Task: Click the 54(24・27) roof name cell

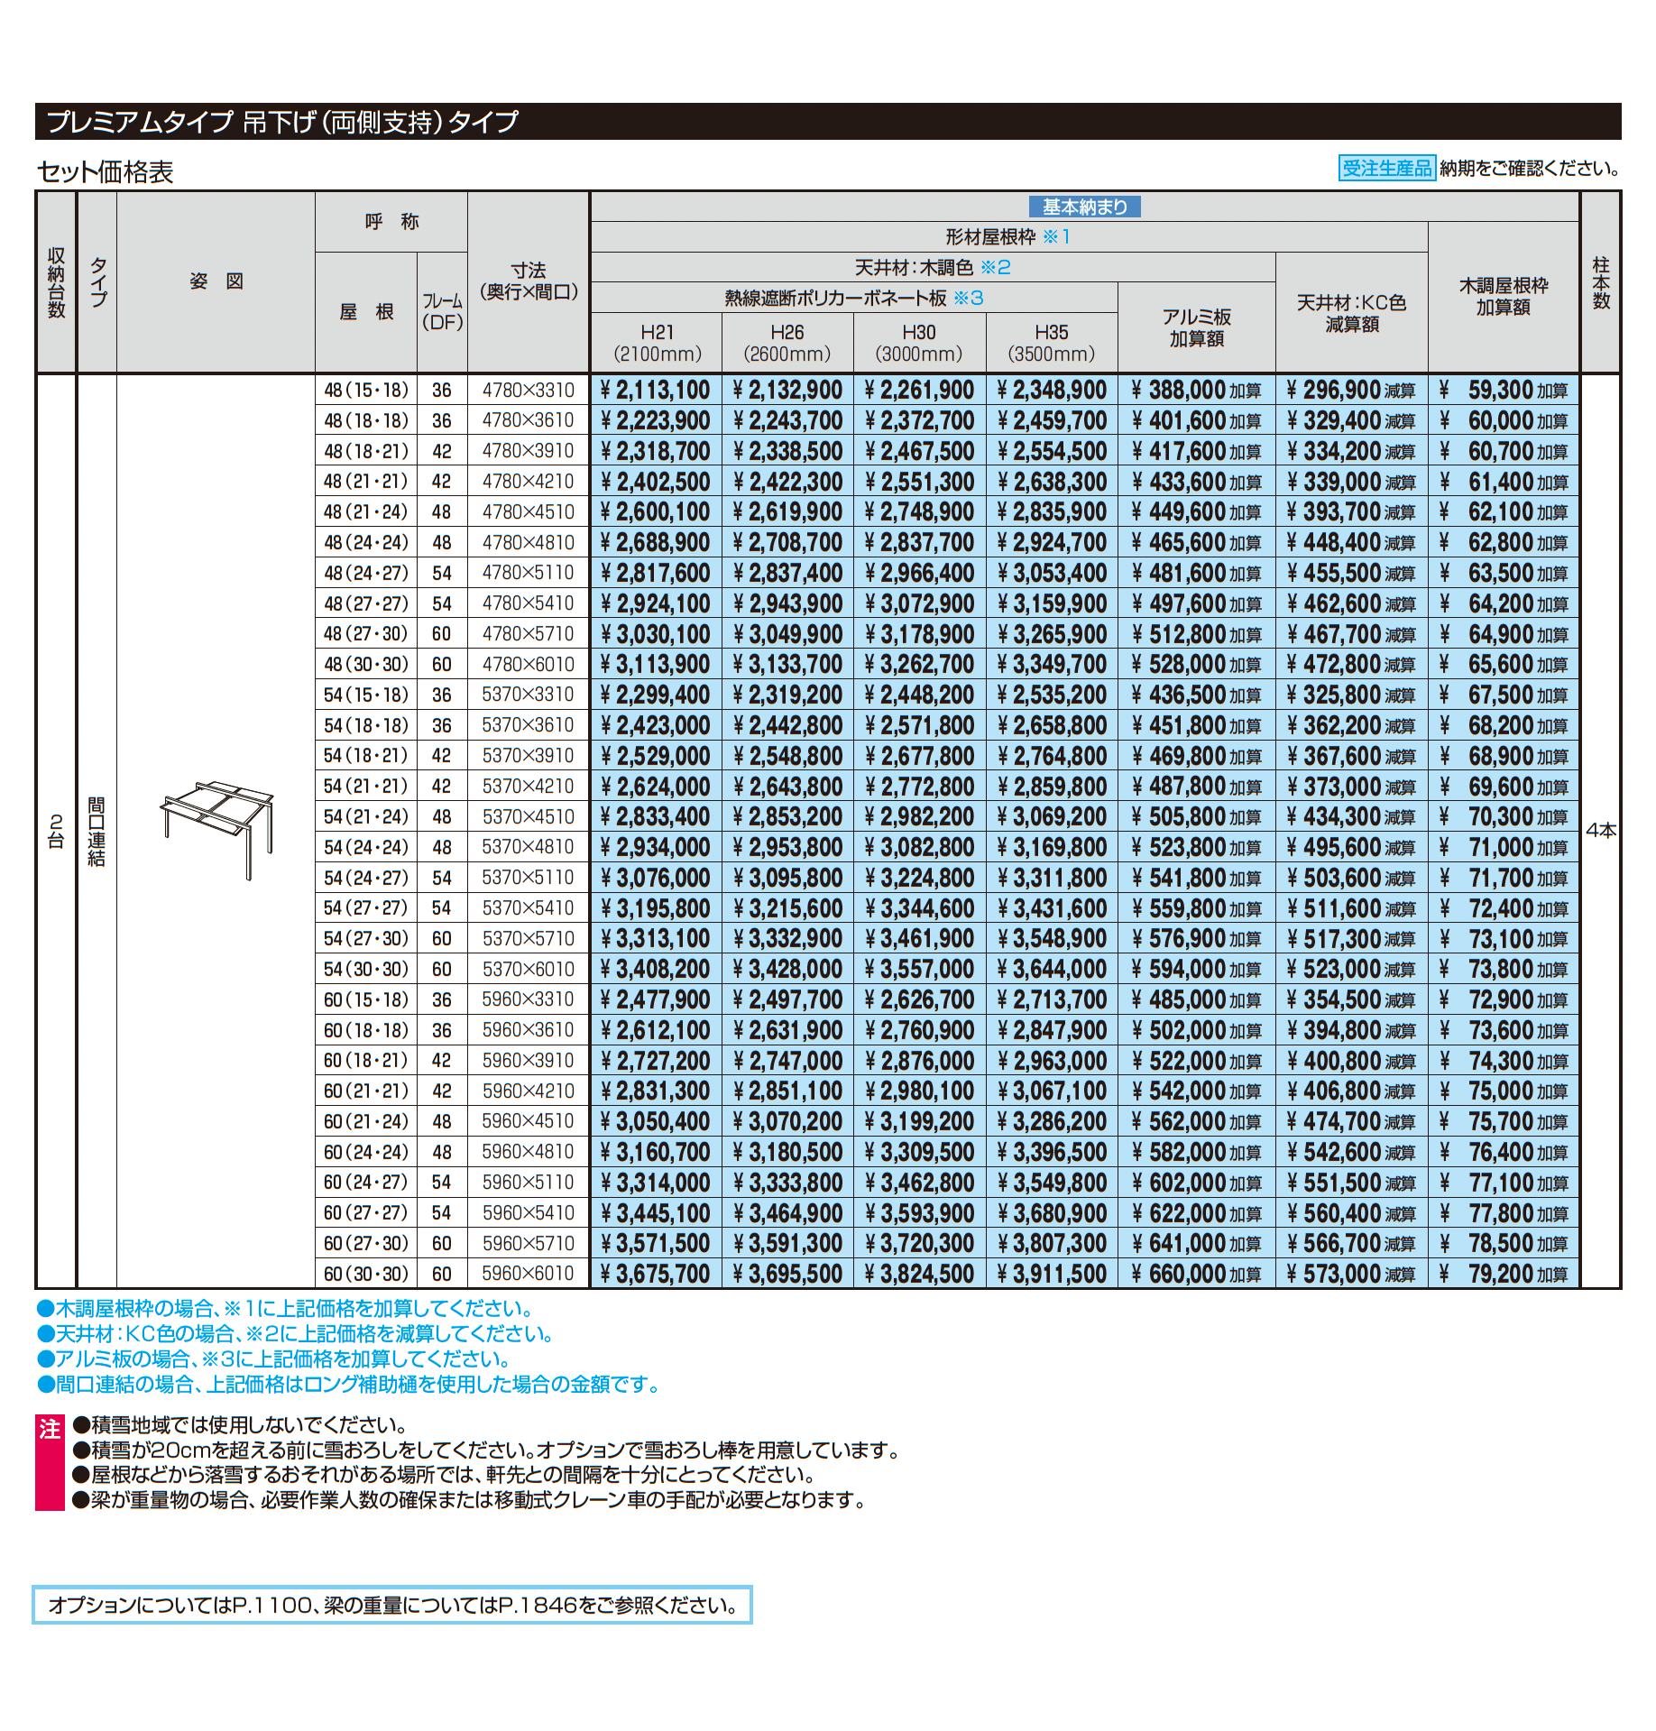Action: click(366, 878)
